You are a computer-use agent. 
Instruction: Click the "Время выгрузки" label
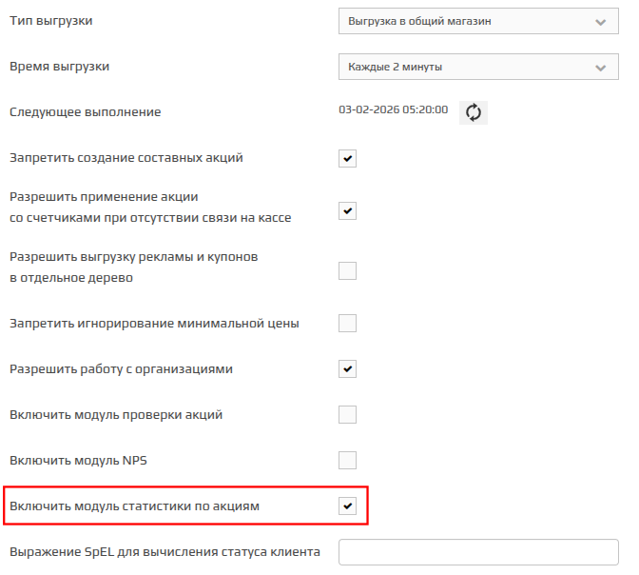[59, 68]
